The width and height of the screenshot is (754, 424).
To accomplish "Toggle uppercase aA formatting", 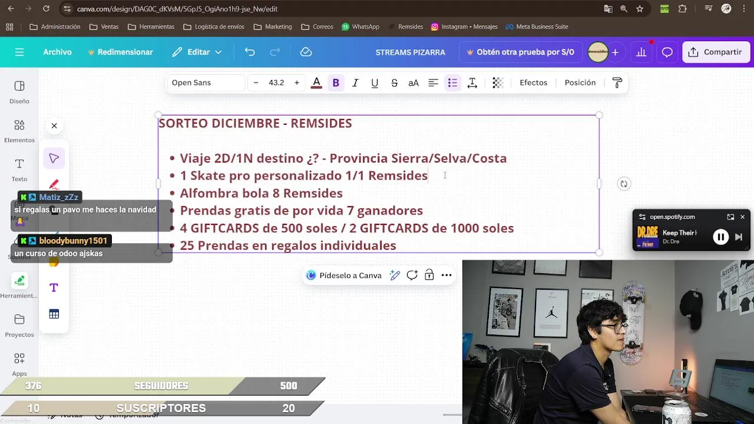I will click(x=414, y=82).
